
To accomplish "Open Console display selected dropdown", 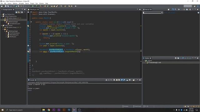I will tap(130, 80).
